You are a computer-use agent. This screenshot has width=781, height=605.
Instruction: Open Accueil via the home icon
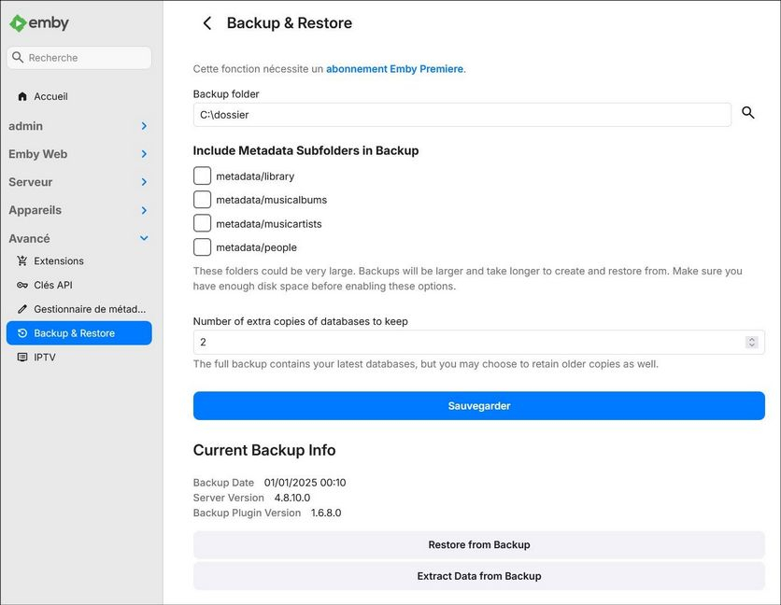click(x=22, y=96)
